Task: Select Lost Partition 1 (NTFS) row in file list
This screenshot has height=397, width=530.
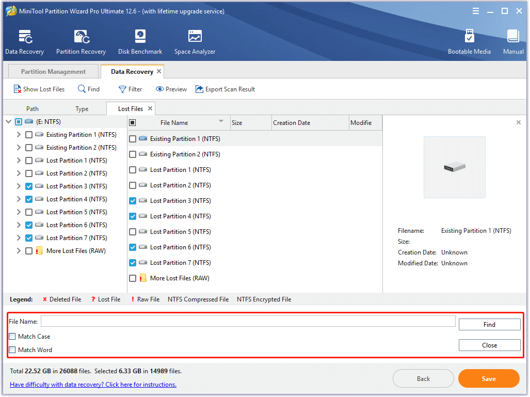Action: coord(255,170)
